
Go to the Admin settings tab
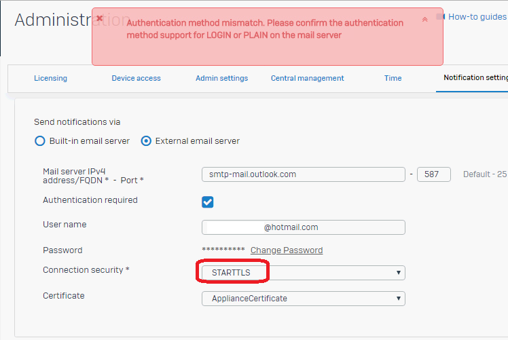point(221,78)
